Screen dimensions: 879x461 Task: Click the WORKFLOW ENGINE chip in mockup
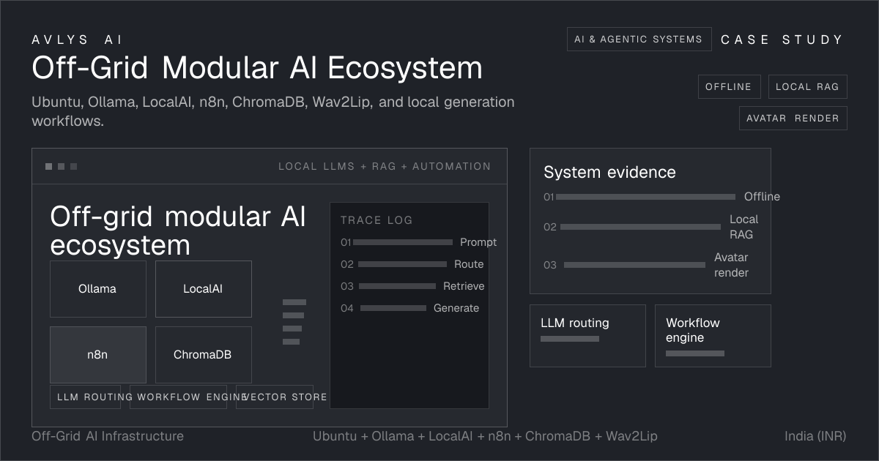[x=178, y=397]
